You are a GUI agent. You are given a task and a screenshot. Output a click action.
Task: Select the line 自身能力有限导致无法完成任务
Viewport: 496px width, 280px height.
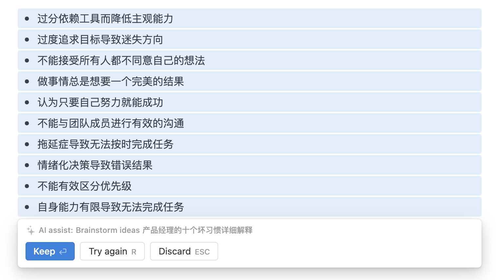click(110, 207)
